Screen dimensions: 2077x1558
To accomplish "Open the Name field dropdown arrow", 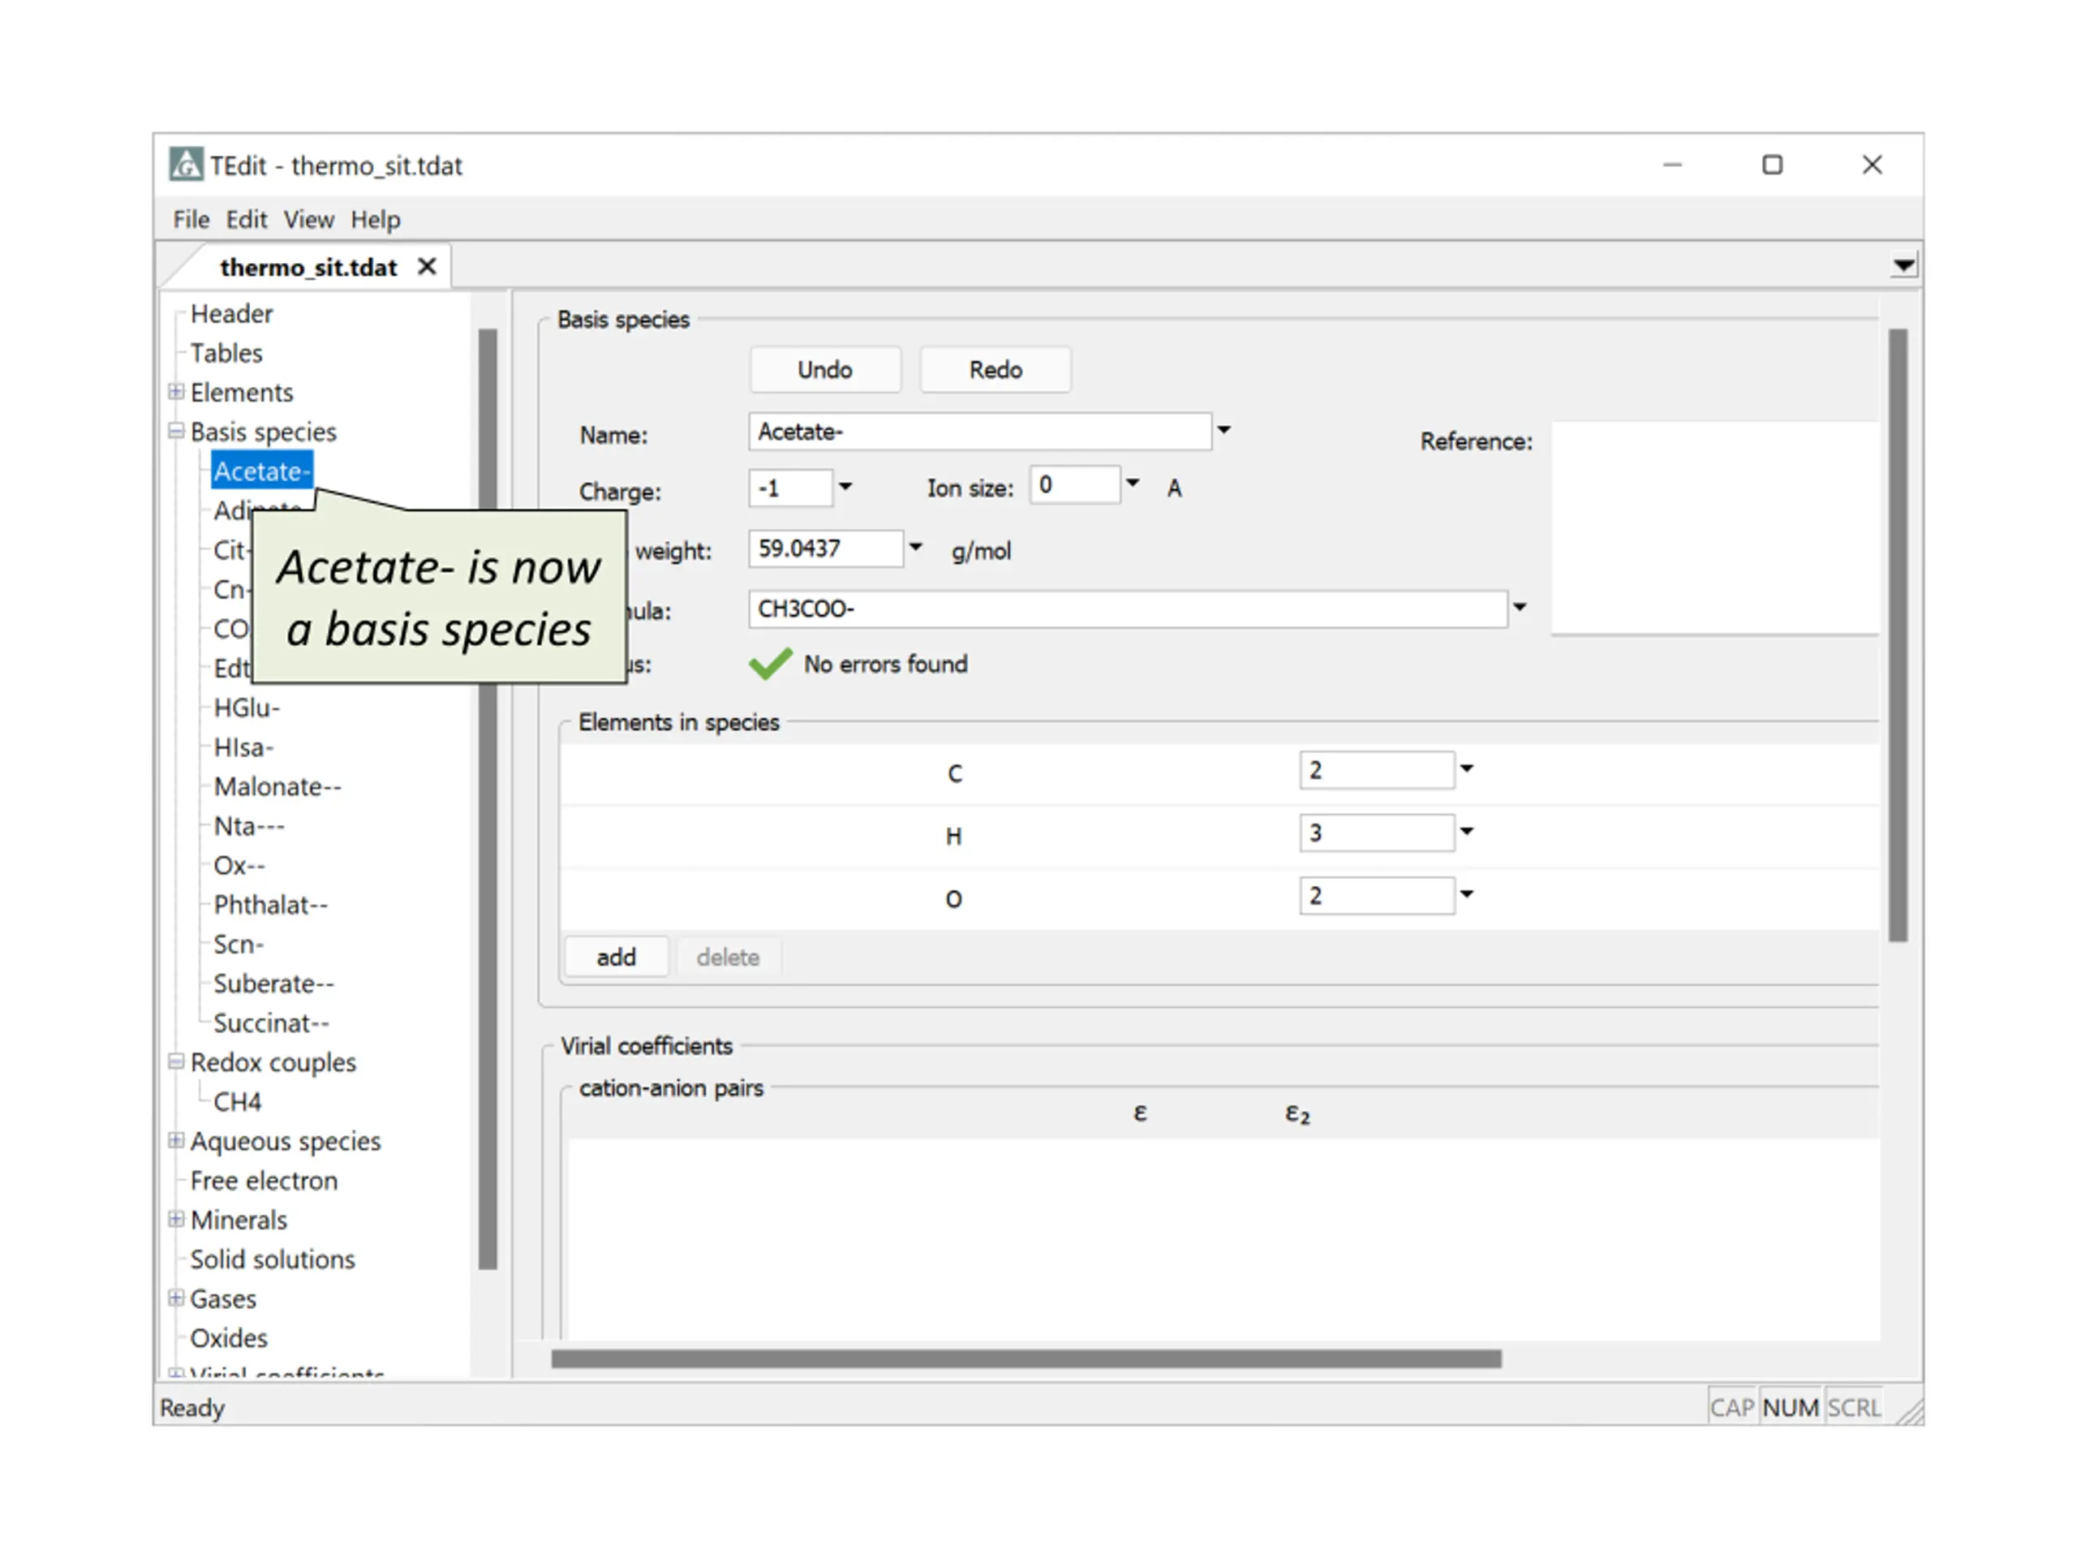I will tap(1223, 430).
